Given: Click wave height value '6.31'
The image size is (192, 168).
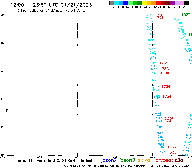Looking at the screenshot, I should 158,108.
